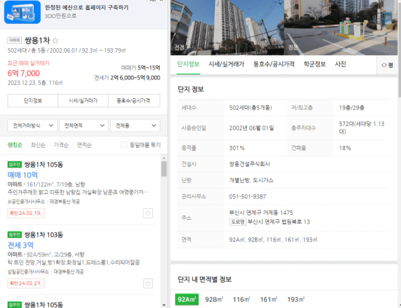Sort listings by 면적순
The width and height of the screenshot is (401, 308).
(x=84, y=145)
